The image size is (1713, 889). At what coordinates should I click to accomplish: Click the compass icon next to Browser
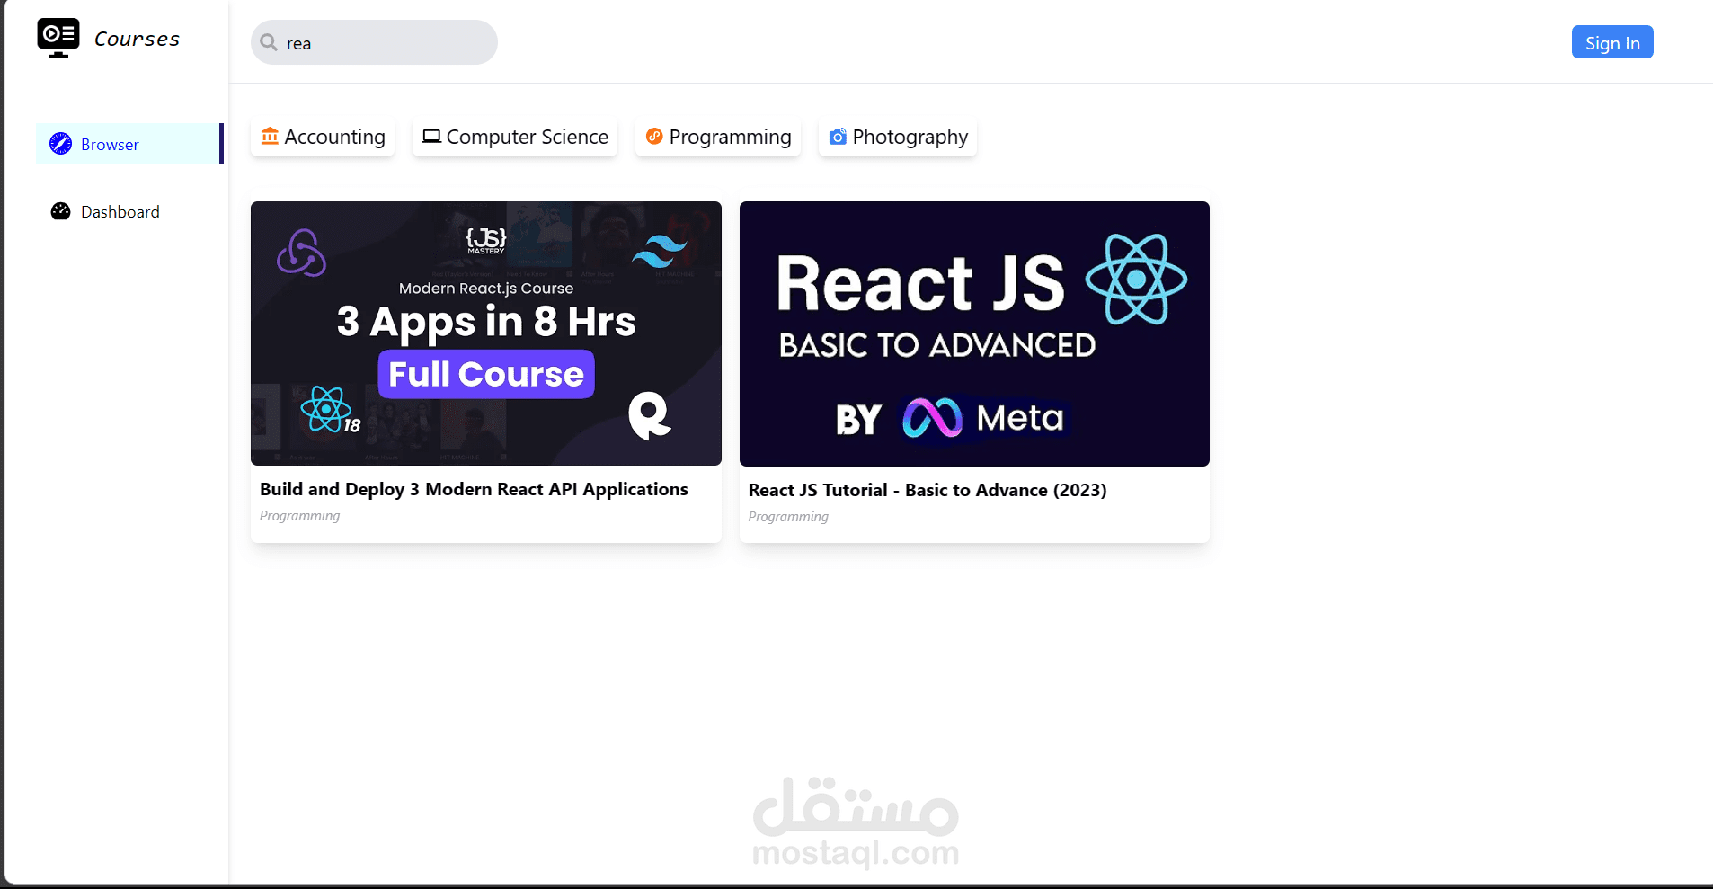[60, 144]
